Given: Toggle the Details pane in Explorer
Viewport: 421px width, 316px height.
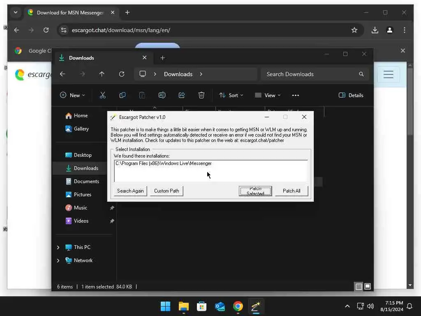Looking at the screenshot, I should [x=351, y=95].
